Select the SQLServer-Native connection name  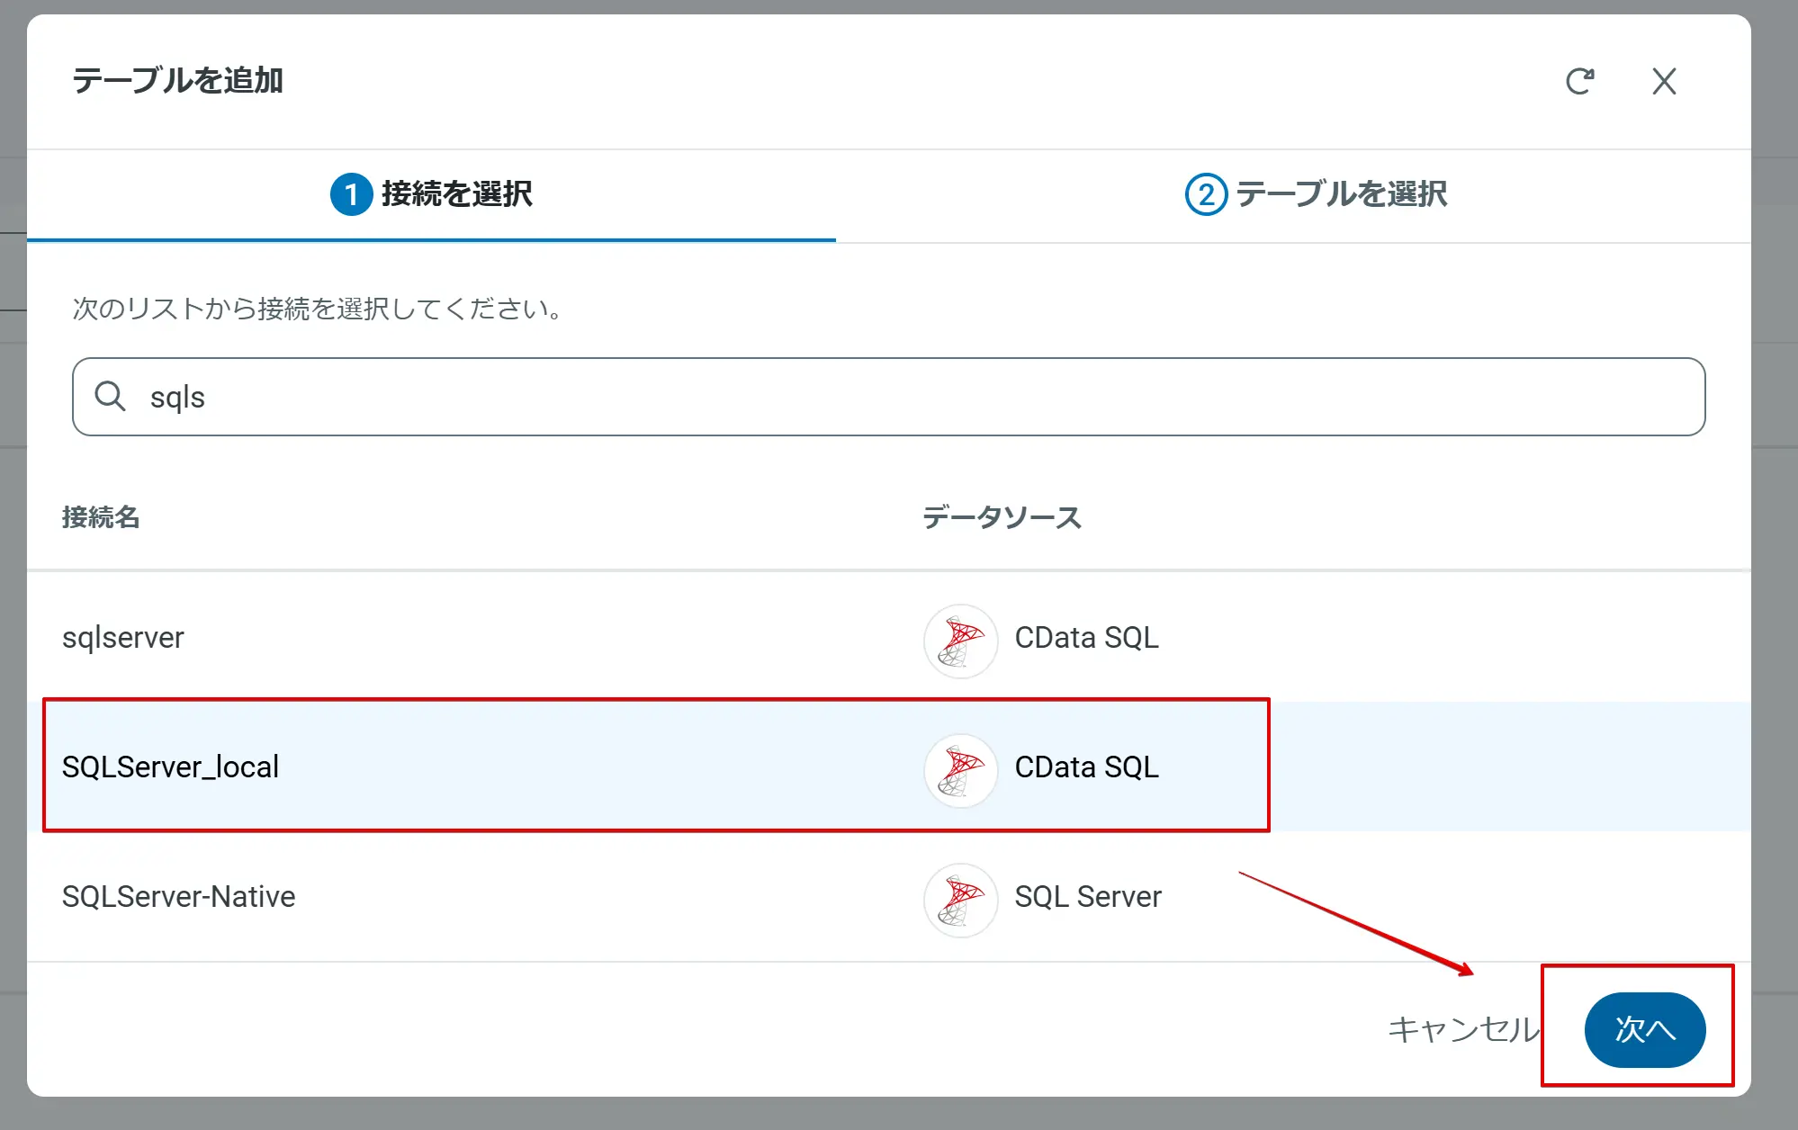coord(178,897)
